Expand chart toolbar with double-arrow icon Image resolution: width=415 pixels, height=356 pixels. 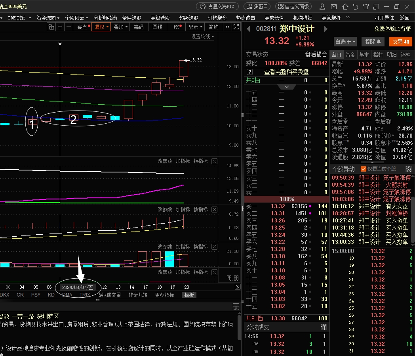coord(227,27)
